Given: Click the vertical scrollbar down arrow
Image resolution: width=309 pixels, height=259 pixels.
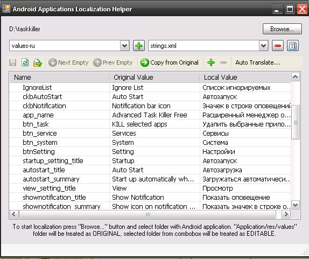Looking at the screenshot, I should tap(295, 205).
